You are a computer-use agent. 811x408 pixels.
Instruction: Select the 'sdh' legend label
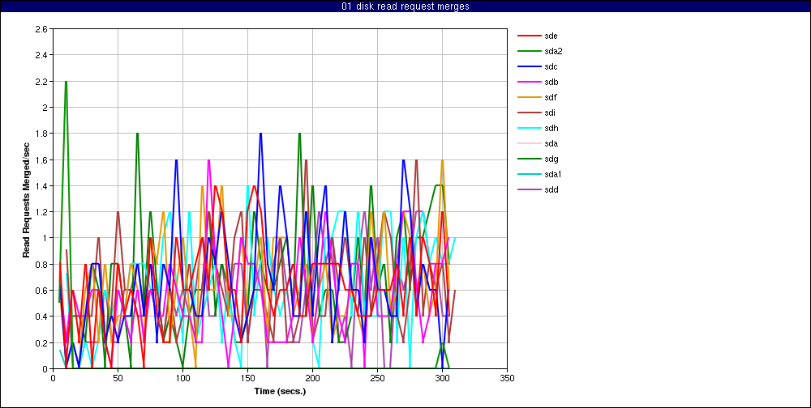[x=551, y=128]
